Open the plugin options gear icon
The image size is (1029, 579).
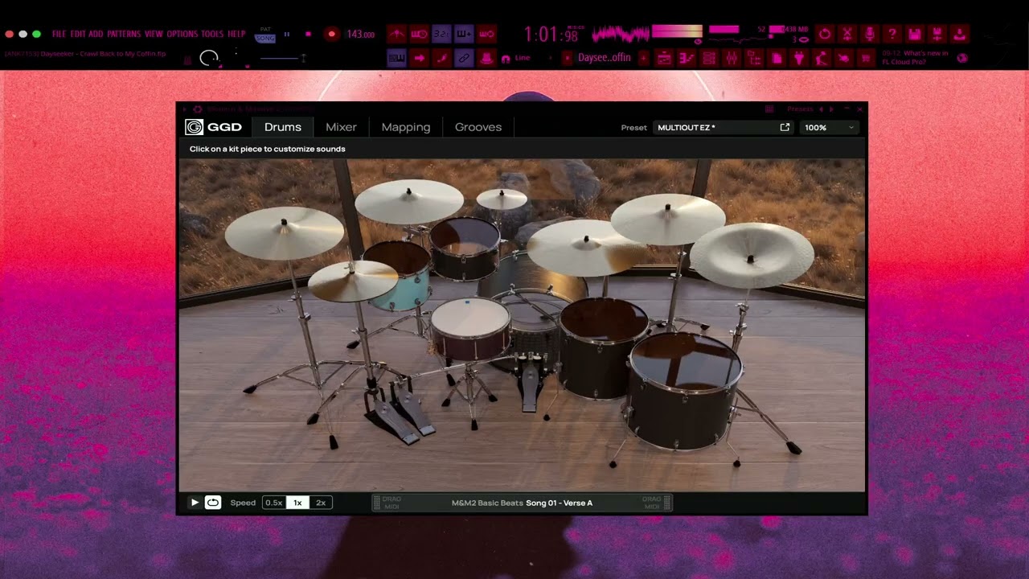[x=197, y=109]
